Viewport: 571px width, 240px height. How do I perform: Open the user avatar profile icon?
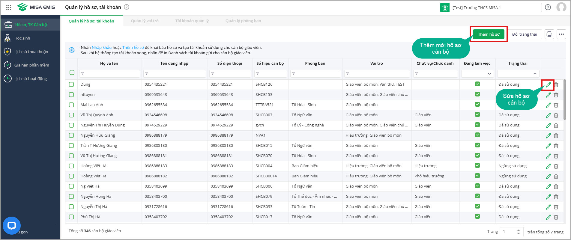pos(561,7)
